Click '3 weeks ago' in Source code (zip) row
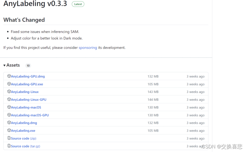 [196, 138]
